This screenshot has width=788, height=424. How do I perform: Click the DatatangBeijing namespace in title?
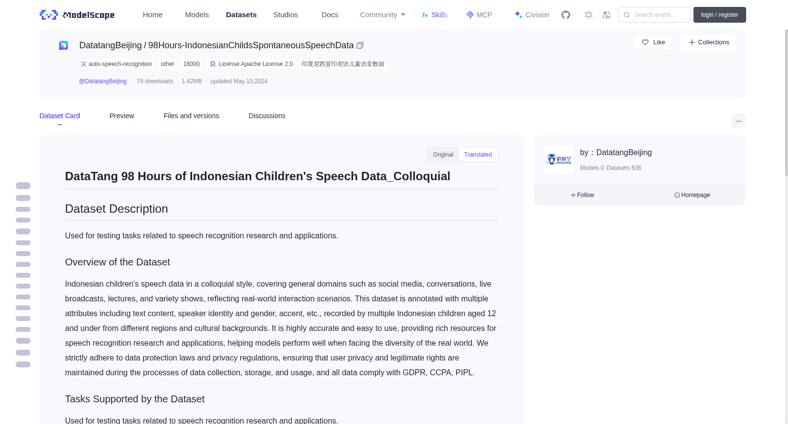pyautogui.click(x=110, y=45)
